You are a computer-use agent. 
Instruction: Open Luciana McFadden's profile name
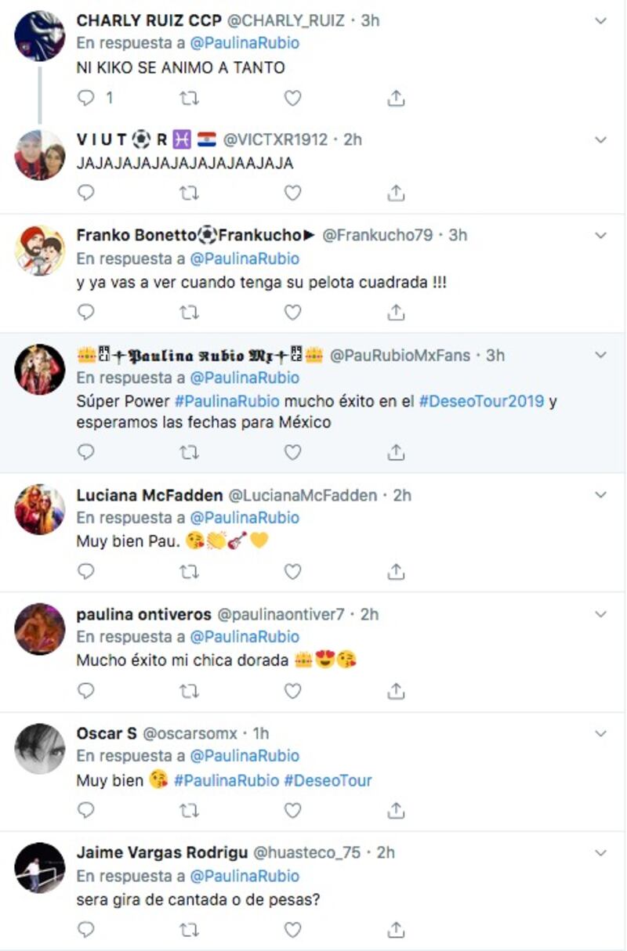coord(150,495)
